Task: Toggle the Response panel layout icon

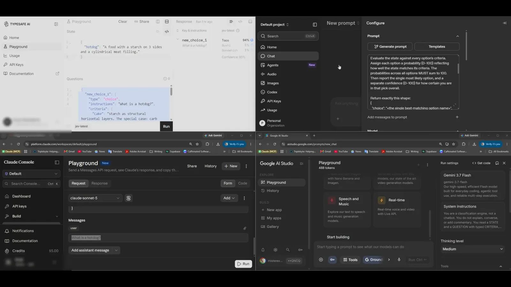Action: click(x=250, y=22)
